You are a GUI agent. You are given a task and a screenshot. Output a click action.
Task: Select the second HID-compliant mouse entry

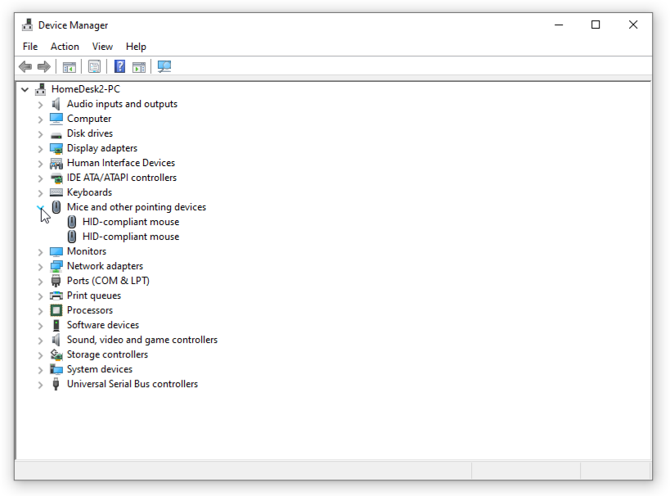[x=131, y=237]
